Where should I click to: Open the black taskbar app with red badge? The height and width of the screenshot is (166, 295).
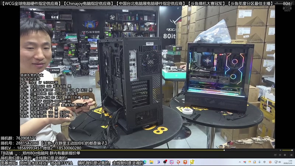tap(165, 162)
